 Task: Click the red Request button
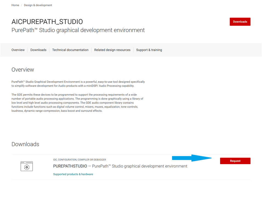235,161
